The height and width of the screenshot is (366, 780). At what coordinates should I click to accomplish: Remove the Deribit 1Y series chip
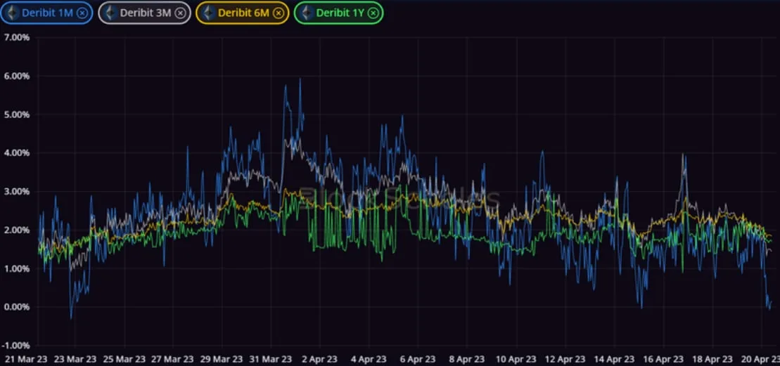click(x=373, y=13)
